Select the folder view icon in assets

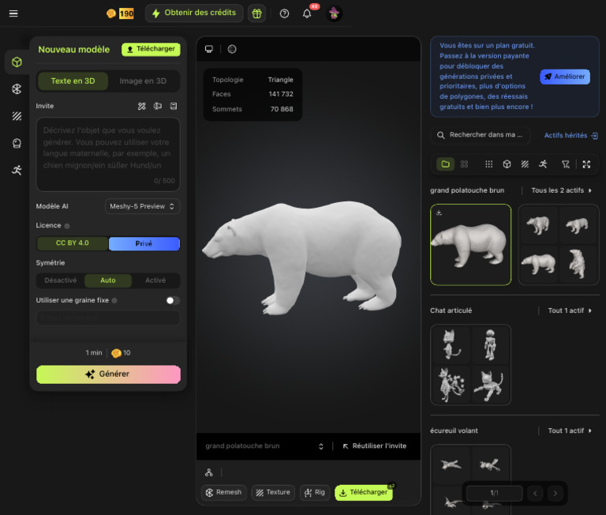tap(446, 164)
